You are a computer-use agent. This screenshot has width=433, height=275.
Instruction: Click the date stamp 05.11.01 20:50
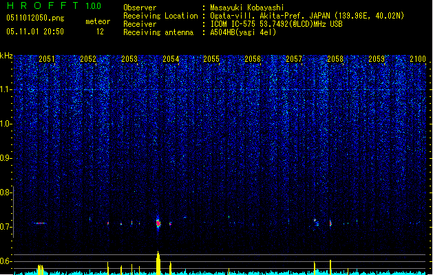(x=35, y=32)
